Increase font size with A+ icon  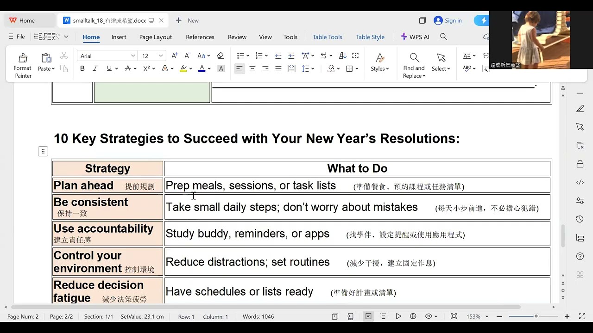tap(175, 55)
